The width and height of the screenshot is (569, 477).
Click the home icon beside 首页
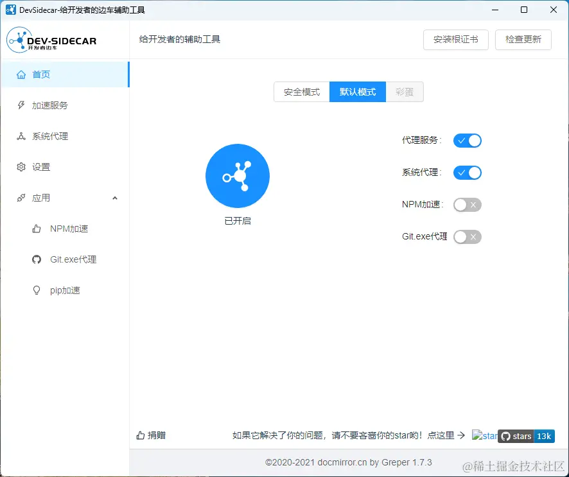[x=21, y=74]
